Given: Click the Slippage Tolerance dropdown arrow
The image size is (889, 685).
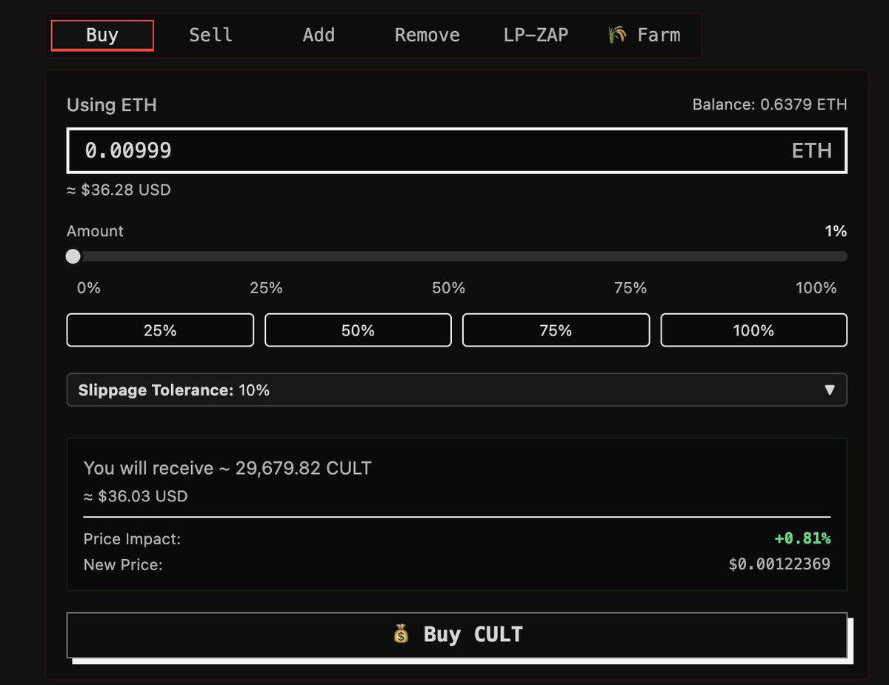Looking at the screenshot, I should pos(830,390).
